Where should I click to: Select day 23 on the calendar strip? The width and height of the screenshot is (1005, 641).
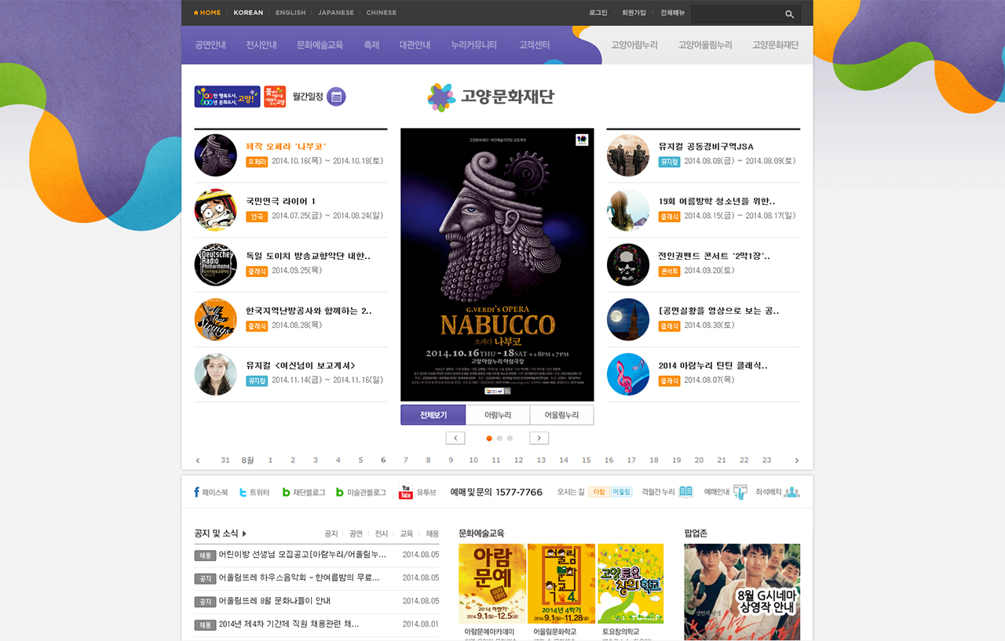click(767, 461)
